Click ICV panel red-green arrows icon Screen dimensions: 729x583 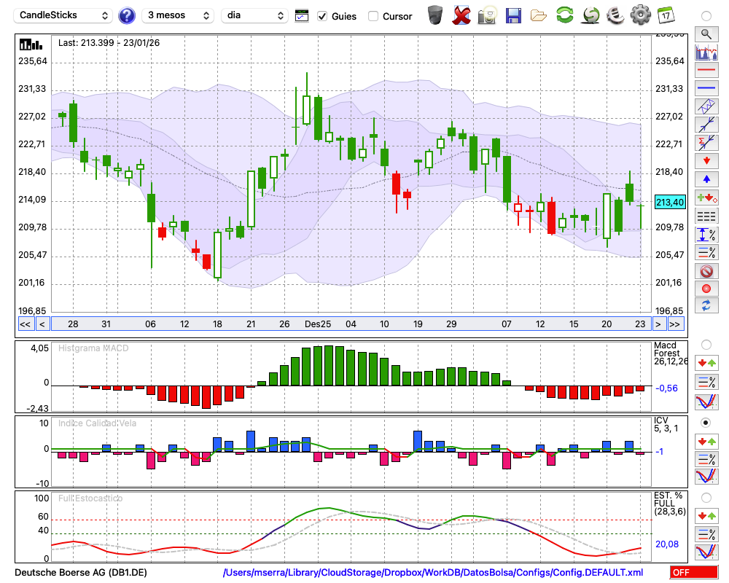(x=706, y=441)
